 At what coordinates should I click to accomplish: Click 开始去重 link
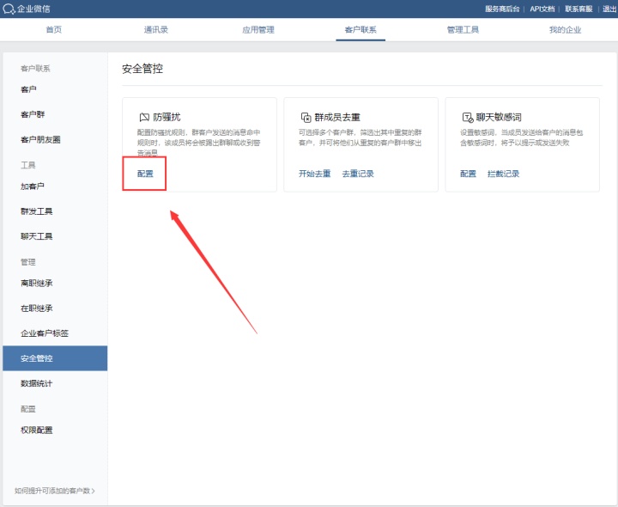[x=314, y=174]
